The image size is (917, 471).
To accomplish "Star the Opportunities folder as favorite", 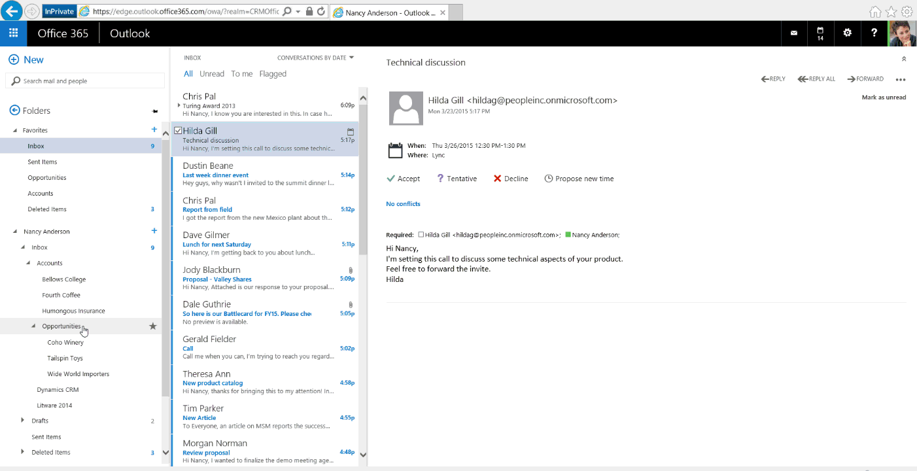I will [x=153, y=326].
